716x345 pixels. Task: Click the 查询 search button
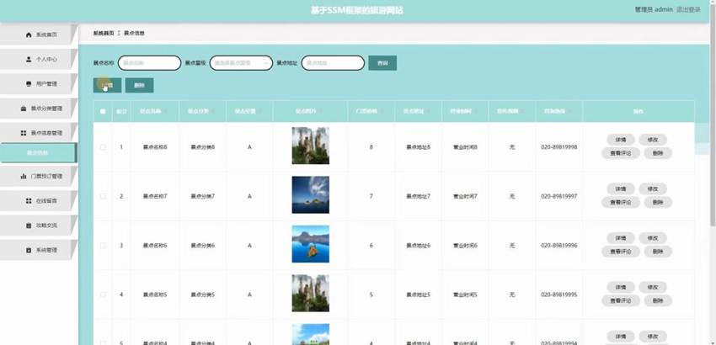pyautogui.click(x=382, y=63)
